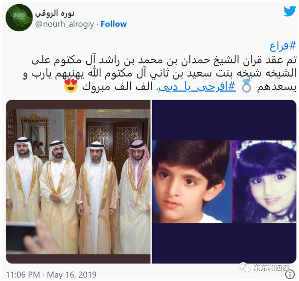Open the 11:06 PM May 16, 2019 timestamp
Image resolution: width=299 pixels, height=281 pixels.
tap(51, 275)
